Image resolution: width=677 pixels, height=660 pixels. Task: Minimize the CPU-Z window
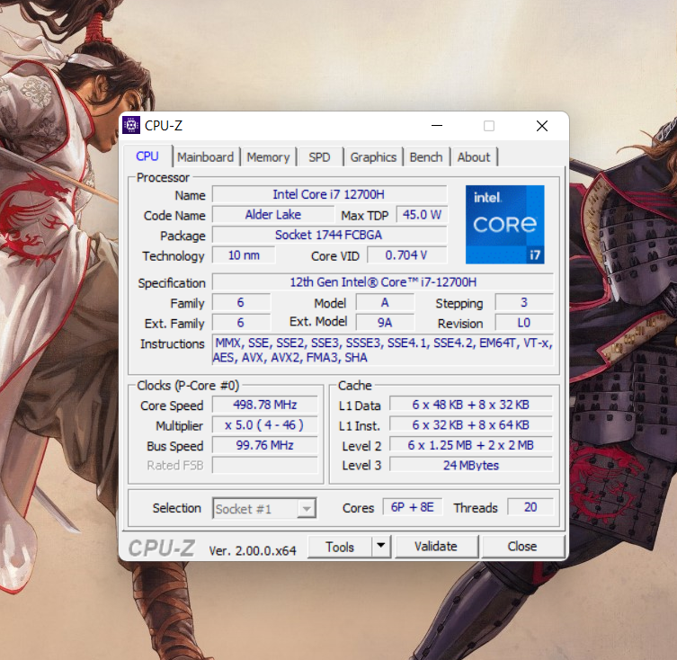click(x=437, y=126)
